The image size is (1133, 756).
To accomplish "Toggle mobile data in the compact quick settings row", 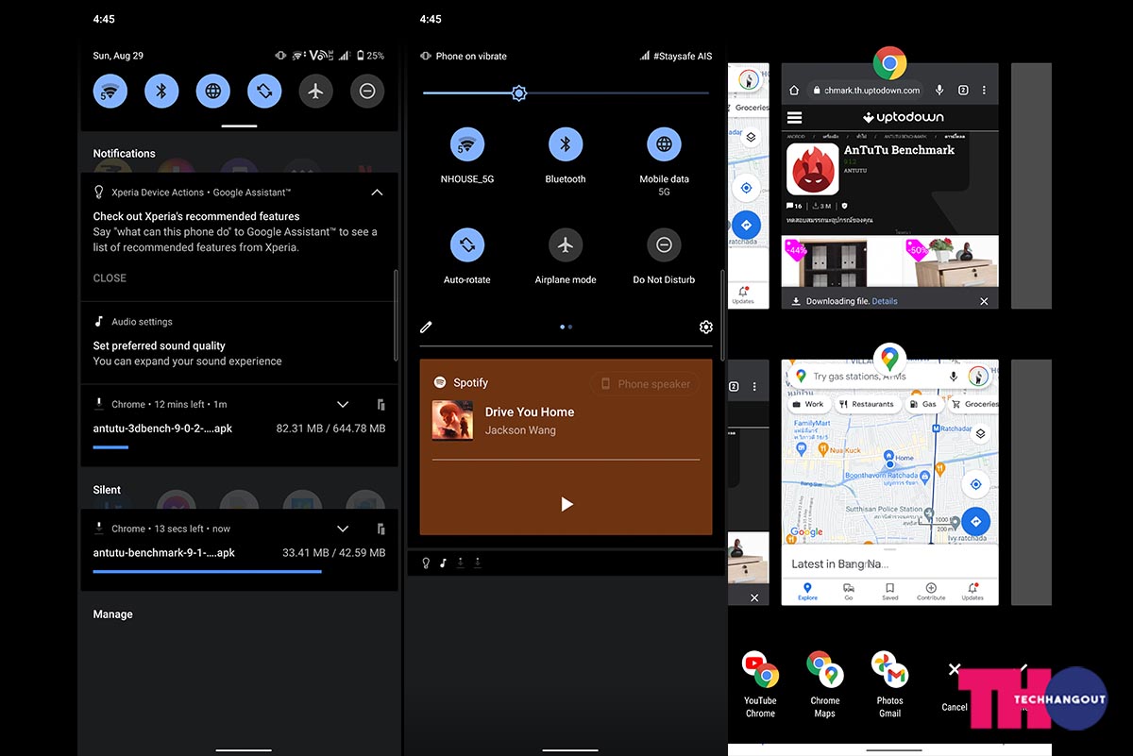I will [x=213, y=91].
